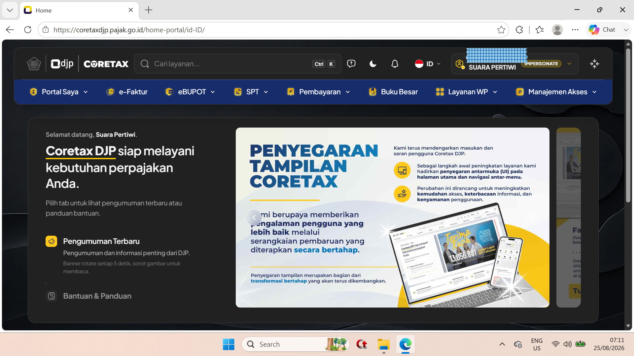Click the Buku Besar book icon
The height and width of the screenshot is (356, 634).
[372, 92]
